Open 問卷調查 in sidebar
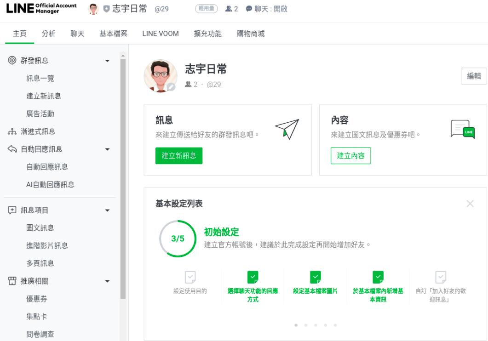488x341 pixels. (x=40, y=334)
